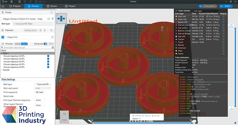Image resolution: width=238 pixels, height=125 pixels.
Task: Toggle the Advanced mode switch
Action: pyautogui.click(x=46, y=44)
